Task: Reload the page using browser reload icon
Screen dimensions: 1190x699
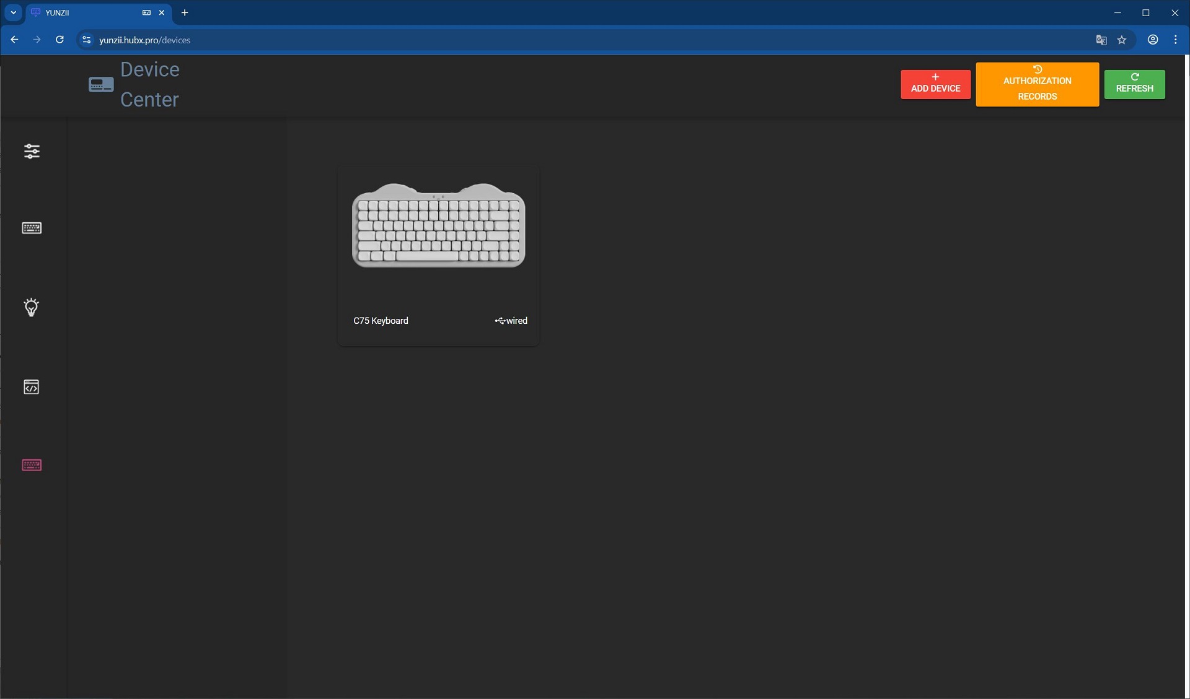Action: 59,40
